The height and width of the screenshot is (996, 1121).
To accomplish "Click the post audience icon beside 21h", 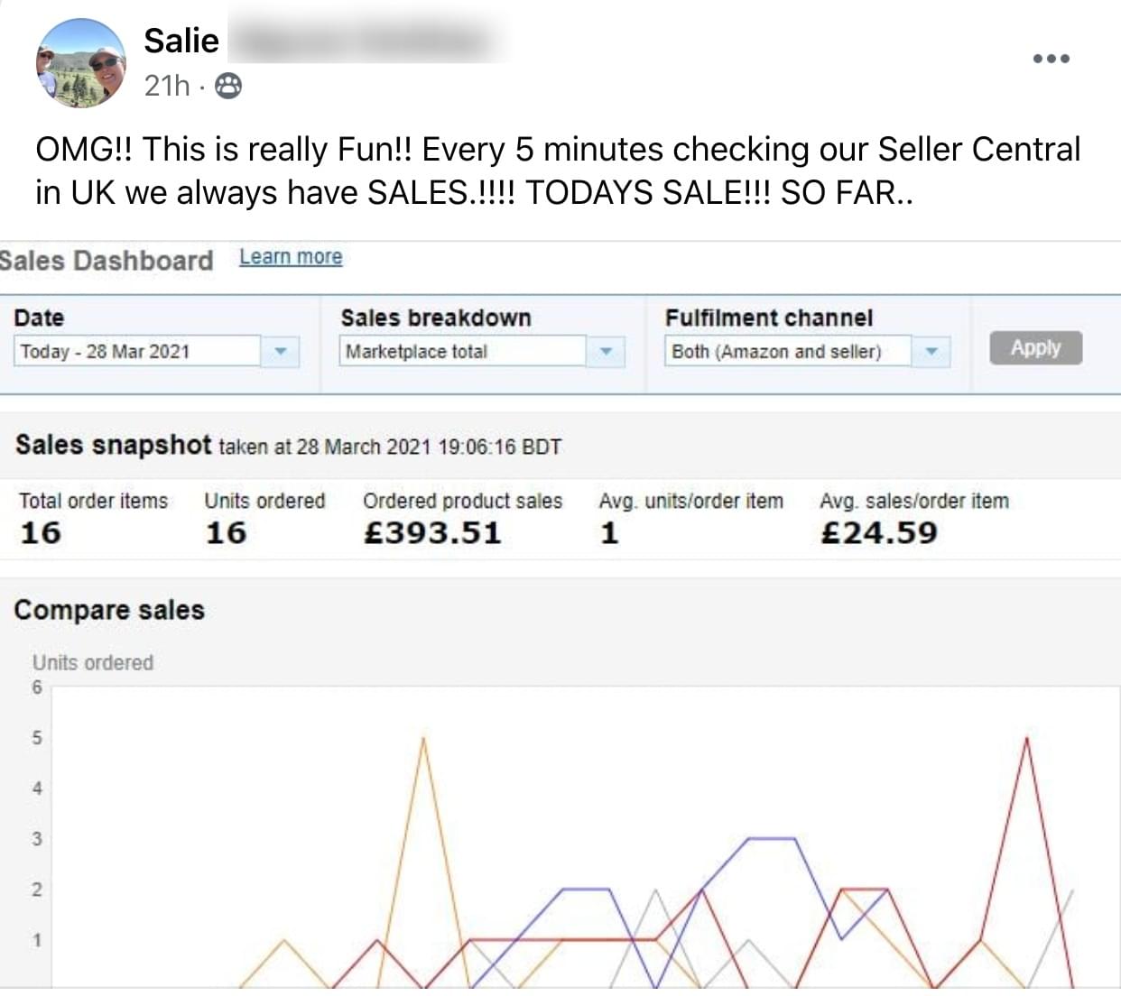I will [x=229, y=86].
